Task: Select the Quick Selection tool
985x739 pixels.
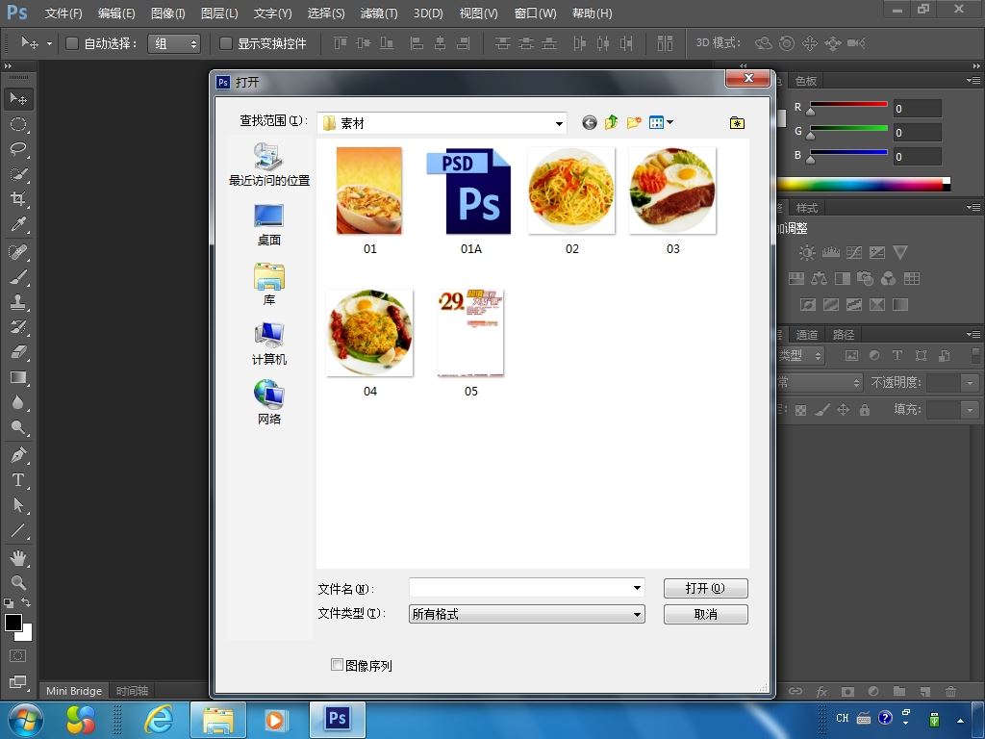Action: click(x=18, y=174)
